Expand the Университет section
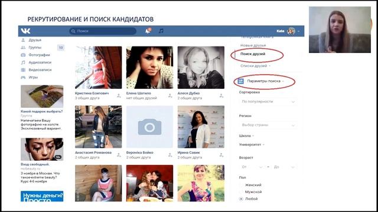This screenshot has width=378, height=212. 252,145
